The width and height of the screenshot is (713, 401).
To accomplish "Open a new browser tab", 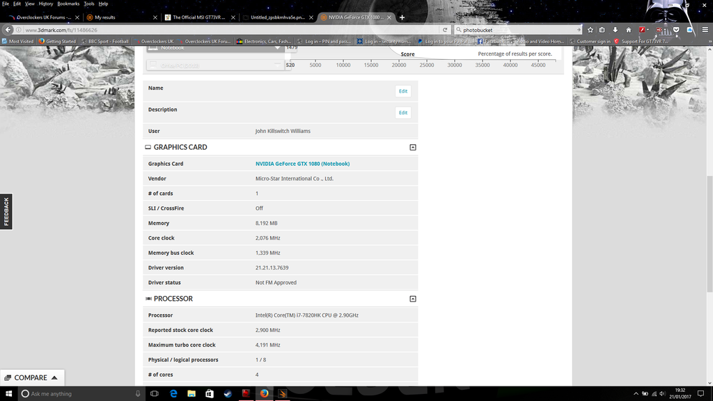I will [x=402, y=17].
